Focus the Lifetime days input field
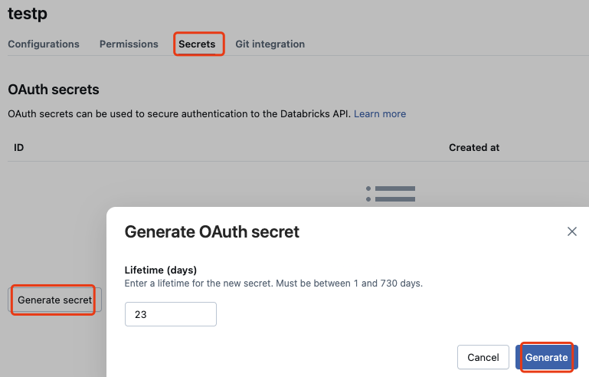 (x=171, y=314)
